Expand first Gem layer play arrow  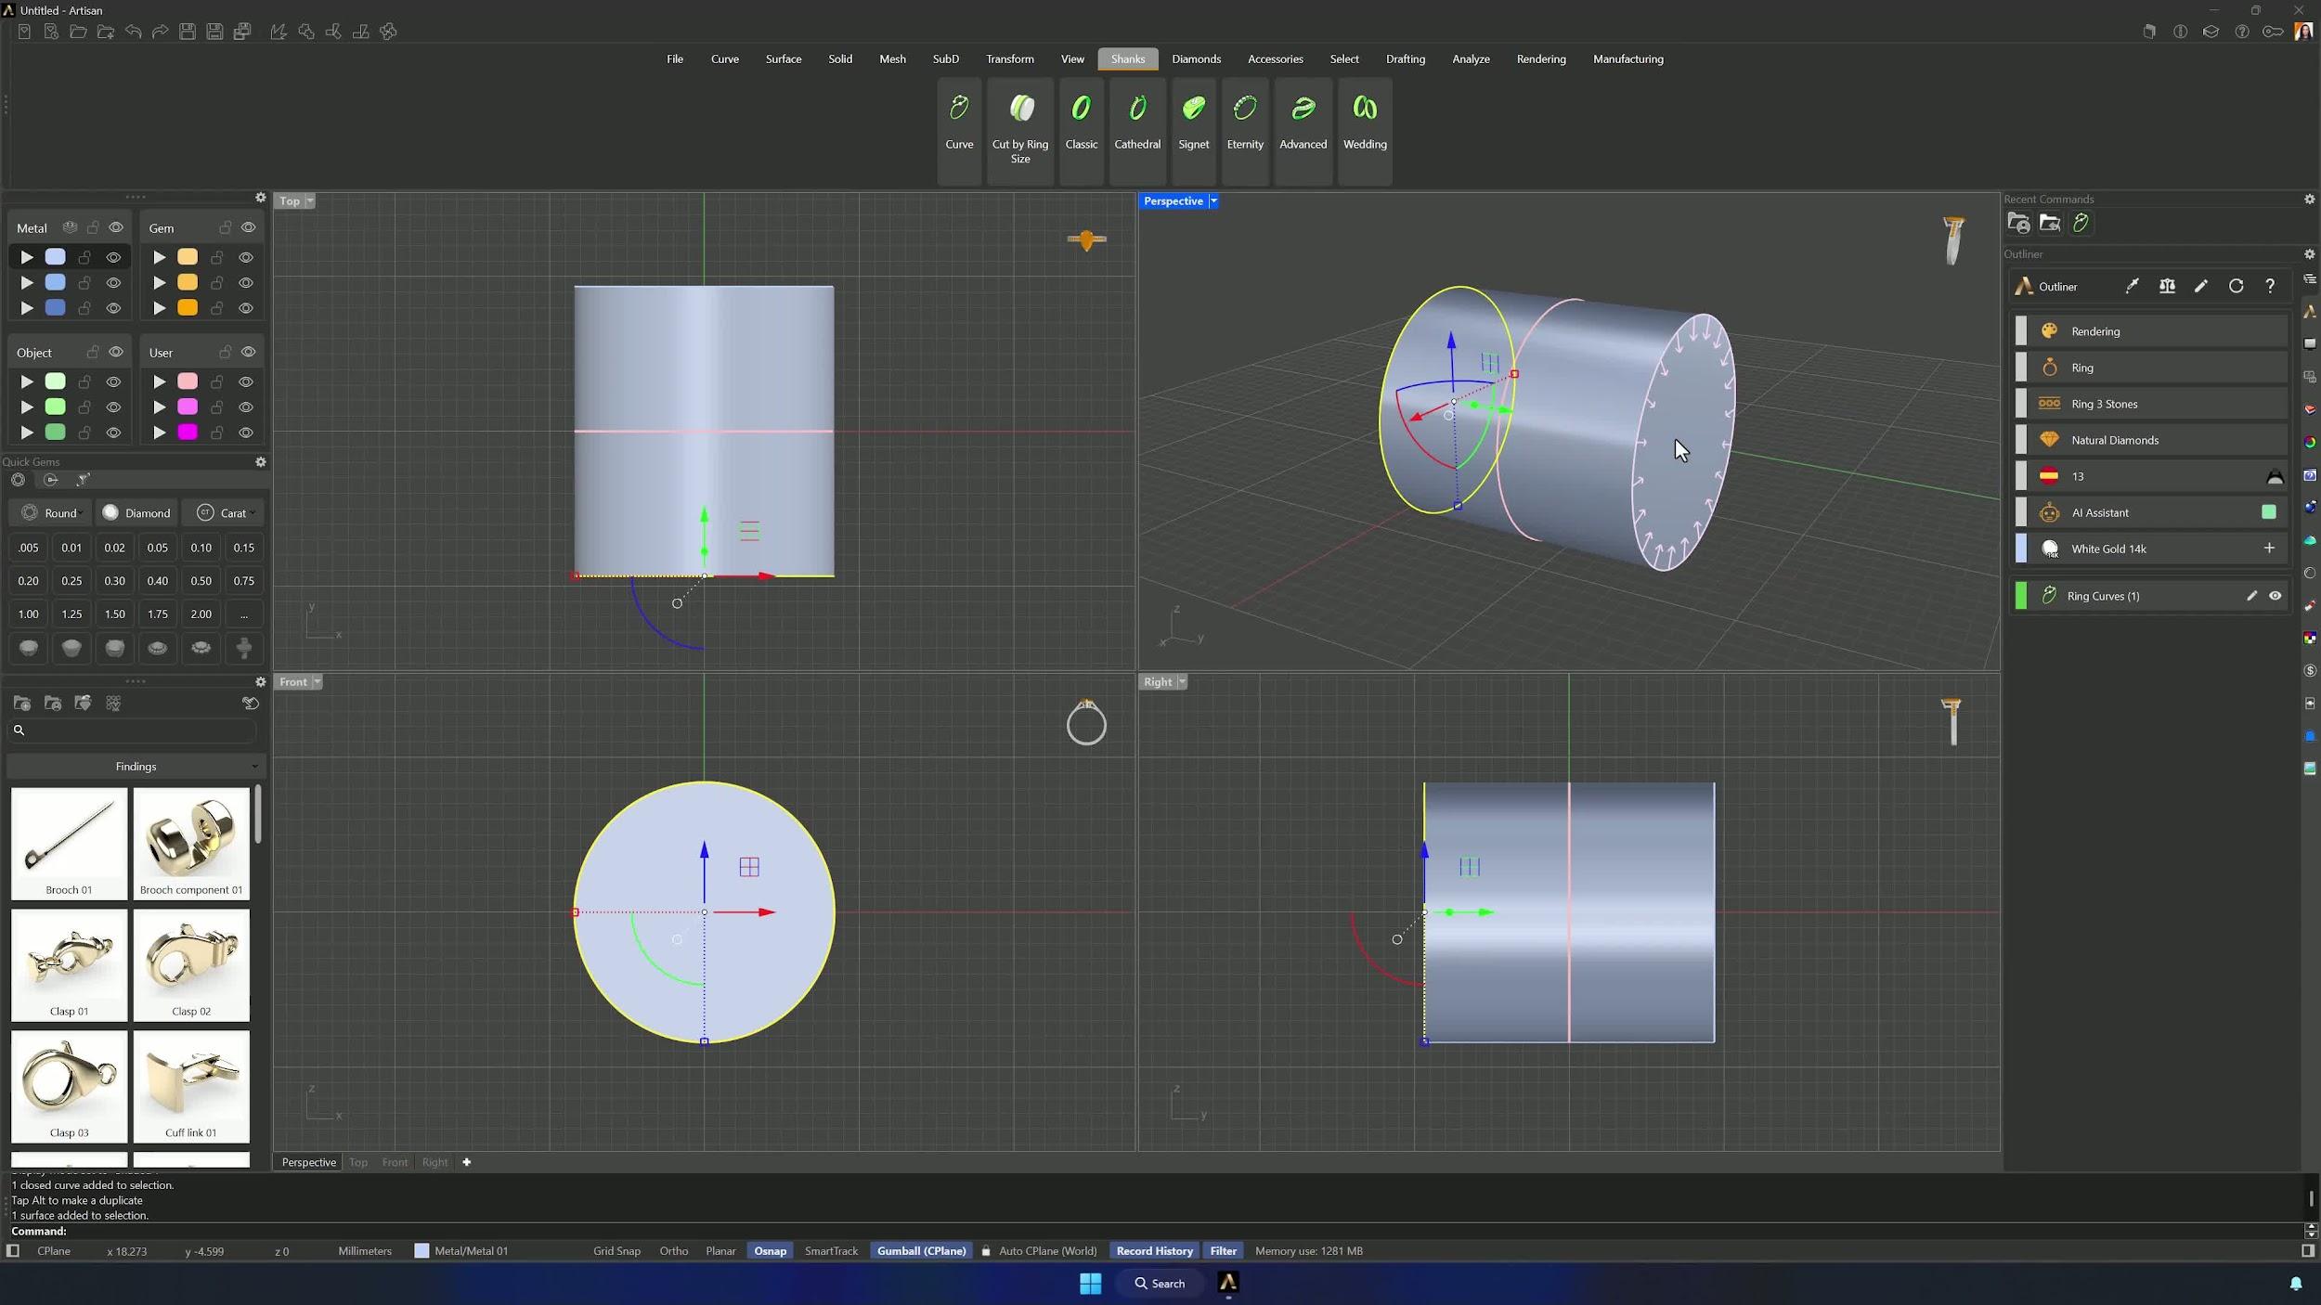tap(160, 257)
